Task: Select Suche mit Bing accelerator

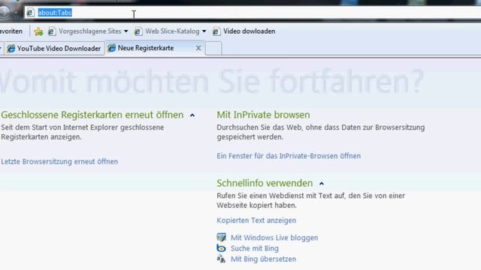Action: pos(255,248)
